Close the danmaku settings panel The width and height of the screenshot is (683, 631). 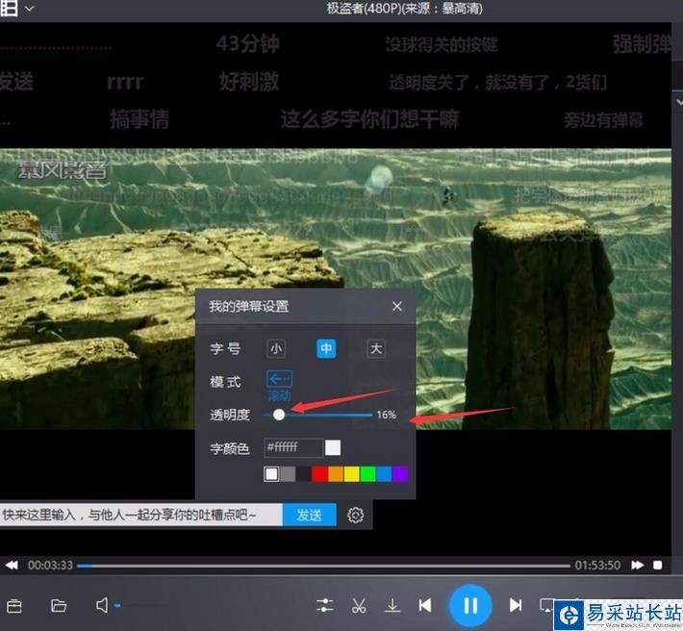point(397,307)
